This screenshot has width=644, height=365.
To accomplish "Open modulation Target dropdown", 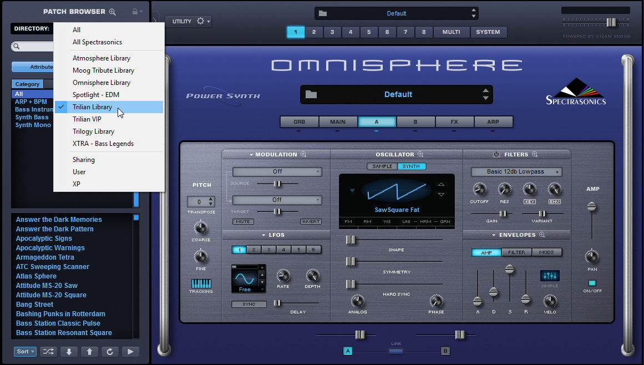I will (277, 200).
